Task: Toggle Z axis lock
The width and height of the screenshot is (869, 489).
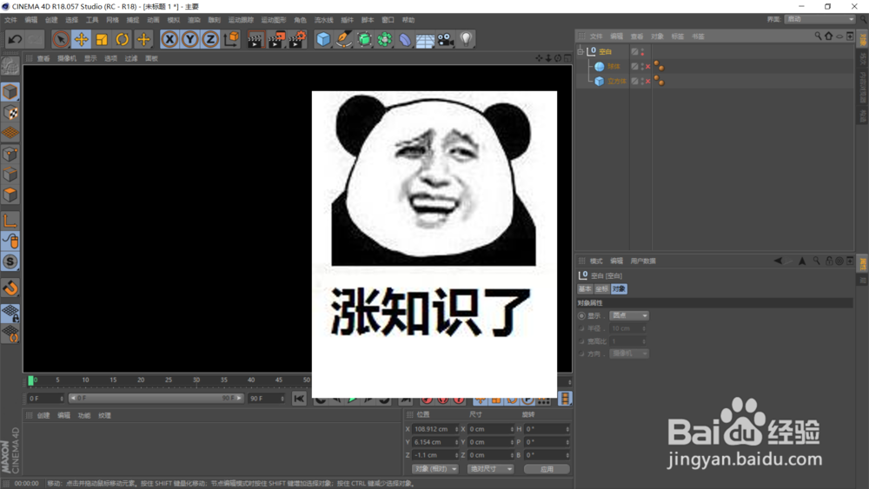Action: 210,39
